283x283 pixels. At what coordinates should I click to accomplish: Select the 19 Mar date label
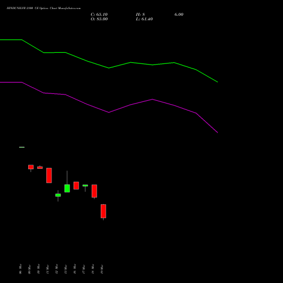(x=102, y=269)
